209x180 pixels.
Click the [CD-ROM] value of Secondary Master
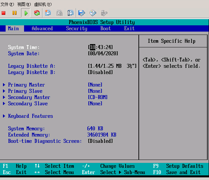coord(98,97)
